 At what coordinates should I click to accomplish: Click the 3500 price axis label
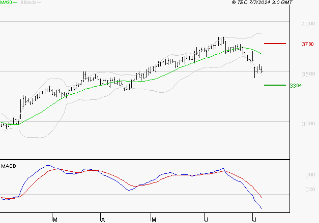(308, 74)
